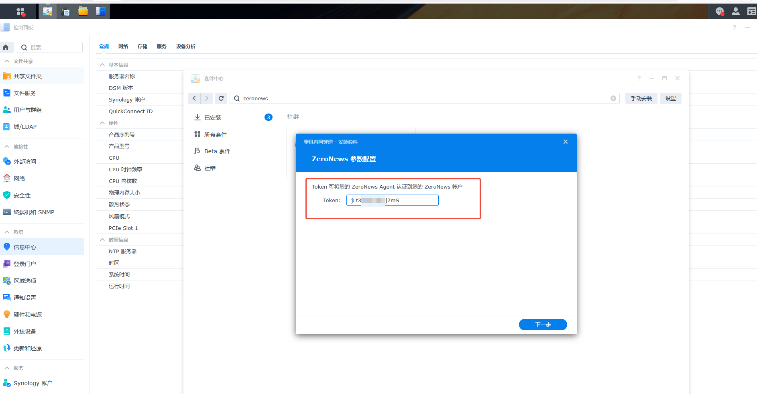
Task: Open the File Station folder icon in taskbar
Action: [83, 12]
